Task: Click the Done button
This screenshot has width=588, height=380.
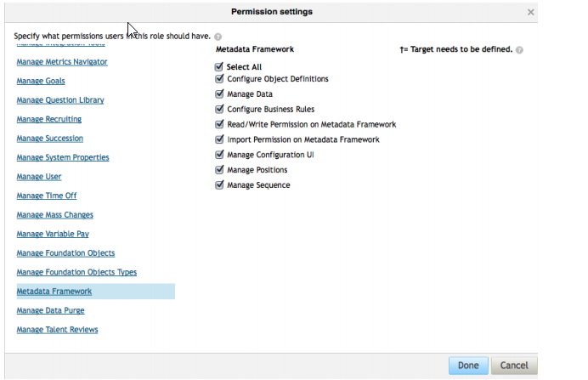Action: click(468, 366)
